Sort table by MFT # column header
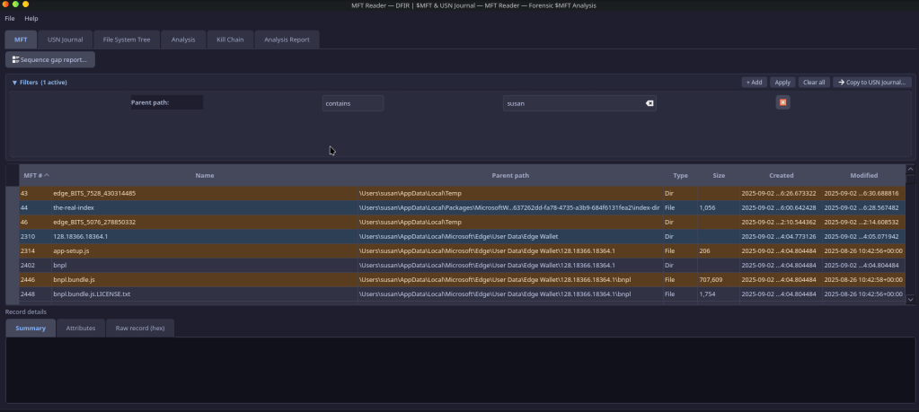The width and height of the screenshot is (919, 412). coord(36,175)
